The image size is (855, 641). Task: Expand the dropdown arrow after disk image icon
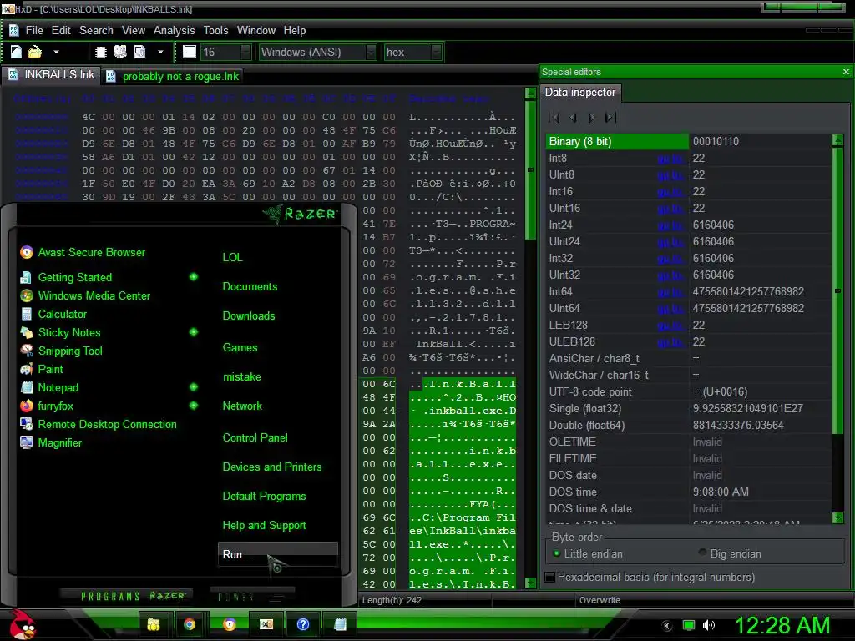coord(160,52)
